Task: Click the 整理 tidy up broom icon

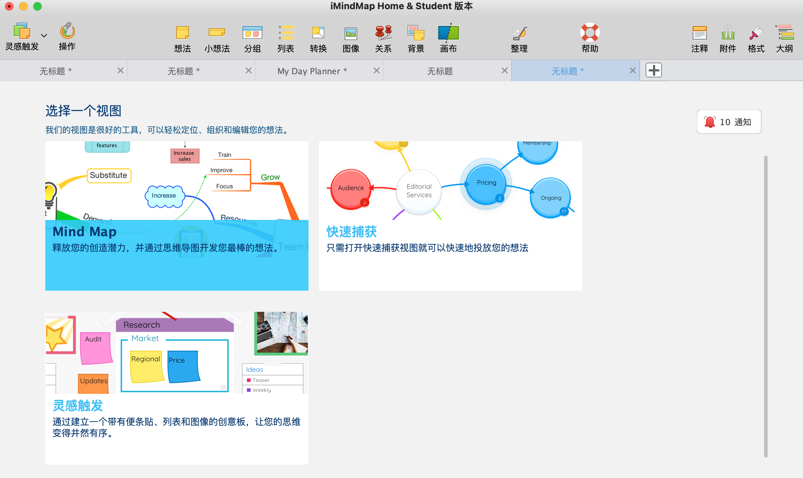Action: [x=519, y=33]
